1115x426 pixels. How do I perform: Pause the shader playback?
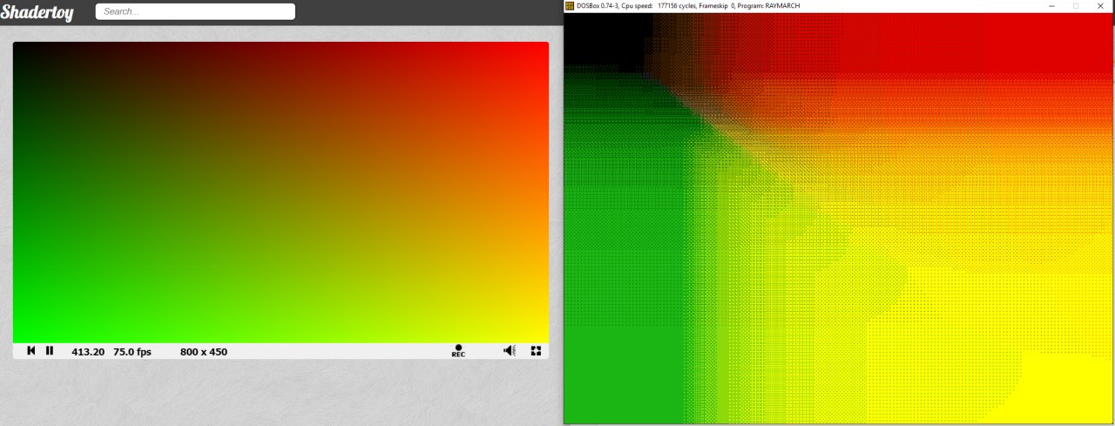click(x=50, y=351)
